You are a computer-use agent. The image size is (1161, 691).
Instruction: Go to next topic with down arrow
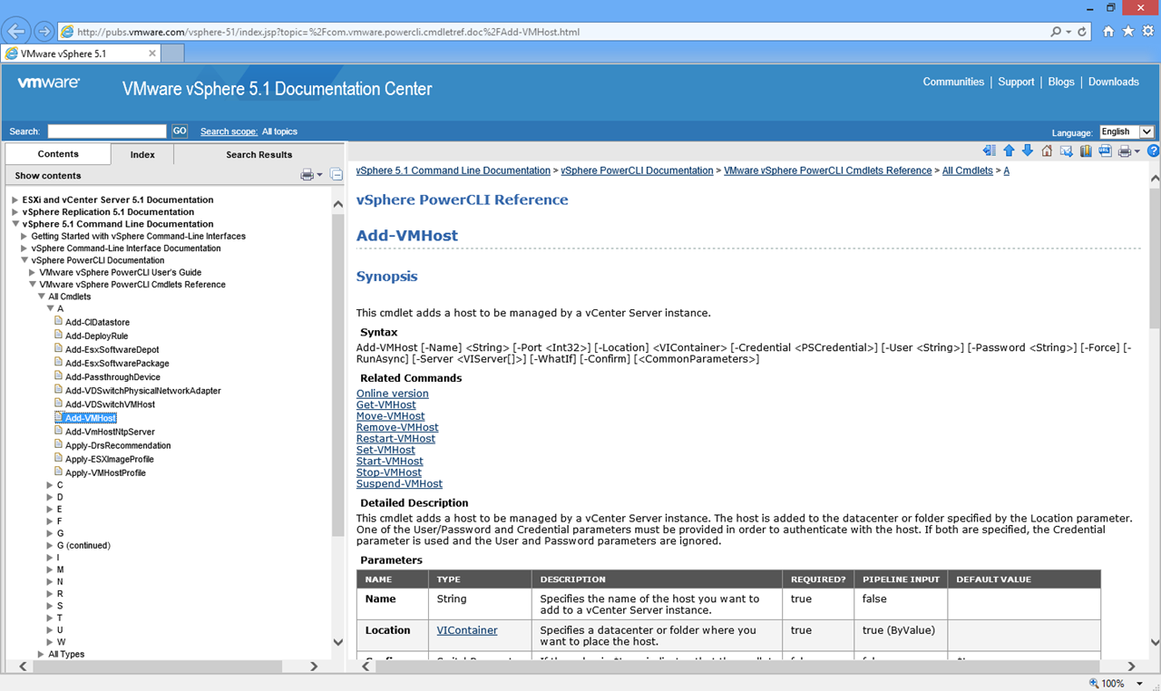[x=1028, y=151]
